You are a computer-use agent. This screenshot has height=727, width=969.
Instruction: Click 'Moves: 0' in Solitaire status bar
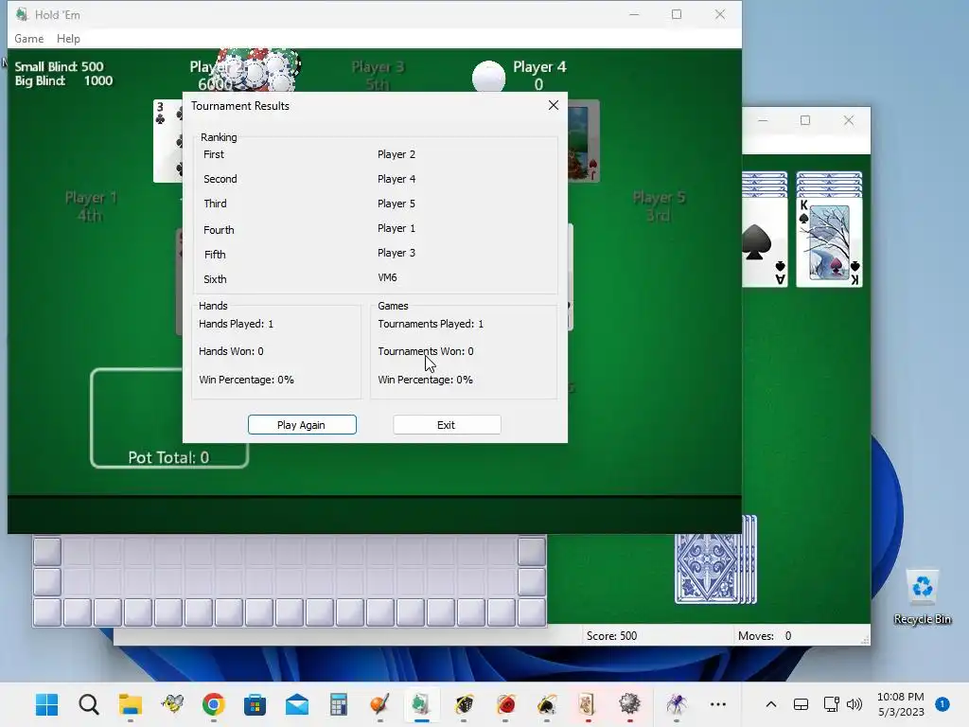click(765, 635)
